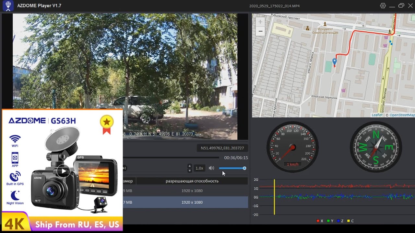Image resolution: width=415 pixels, height=233 pixels.
Task: Click the volume slider handle
Action: [244, 168]
